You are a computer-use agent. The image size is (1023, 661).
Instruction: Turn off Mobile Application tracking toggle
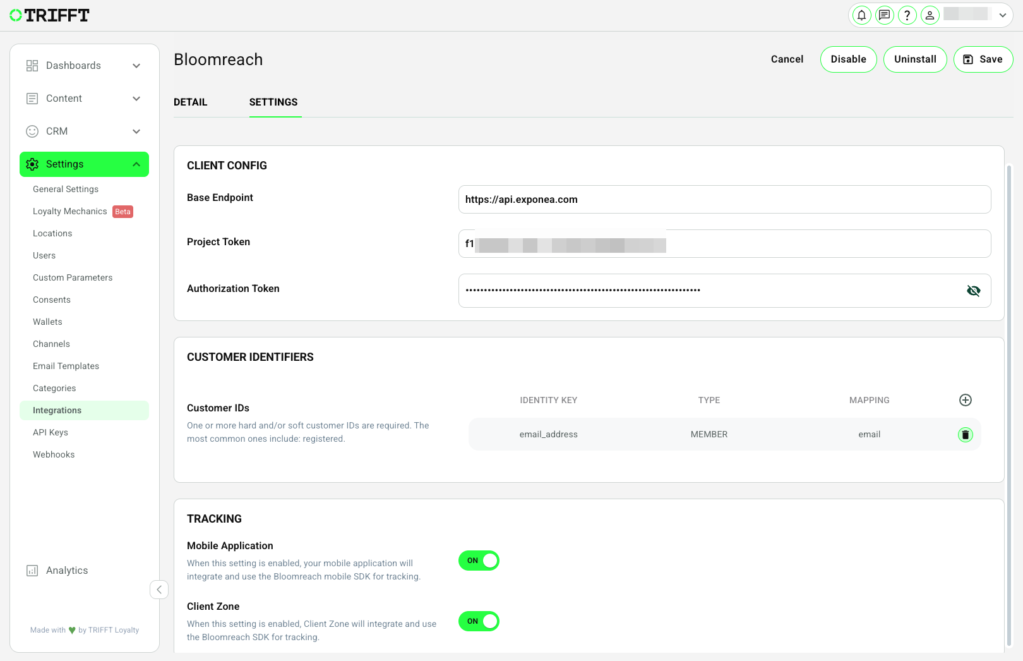(479, 561)
